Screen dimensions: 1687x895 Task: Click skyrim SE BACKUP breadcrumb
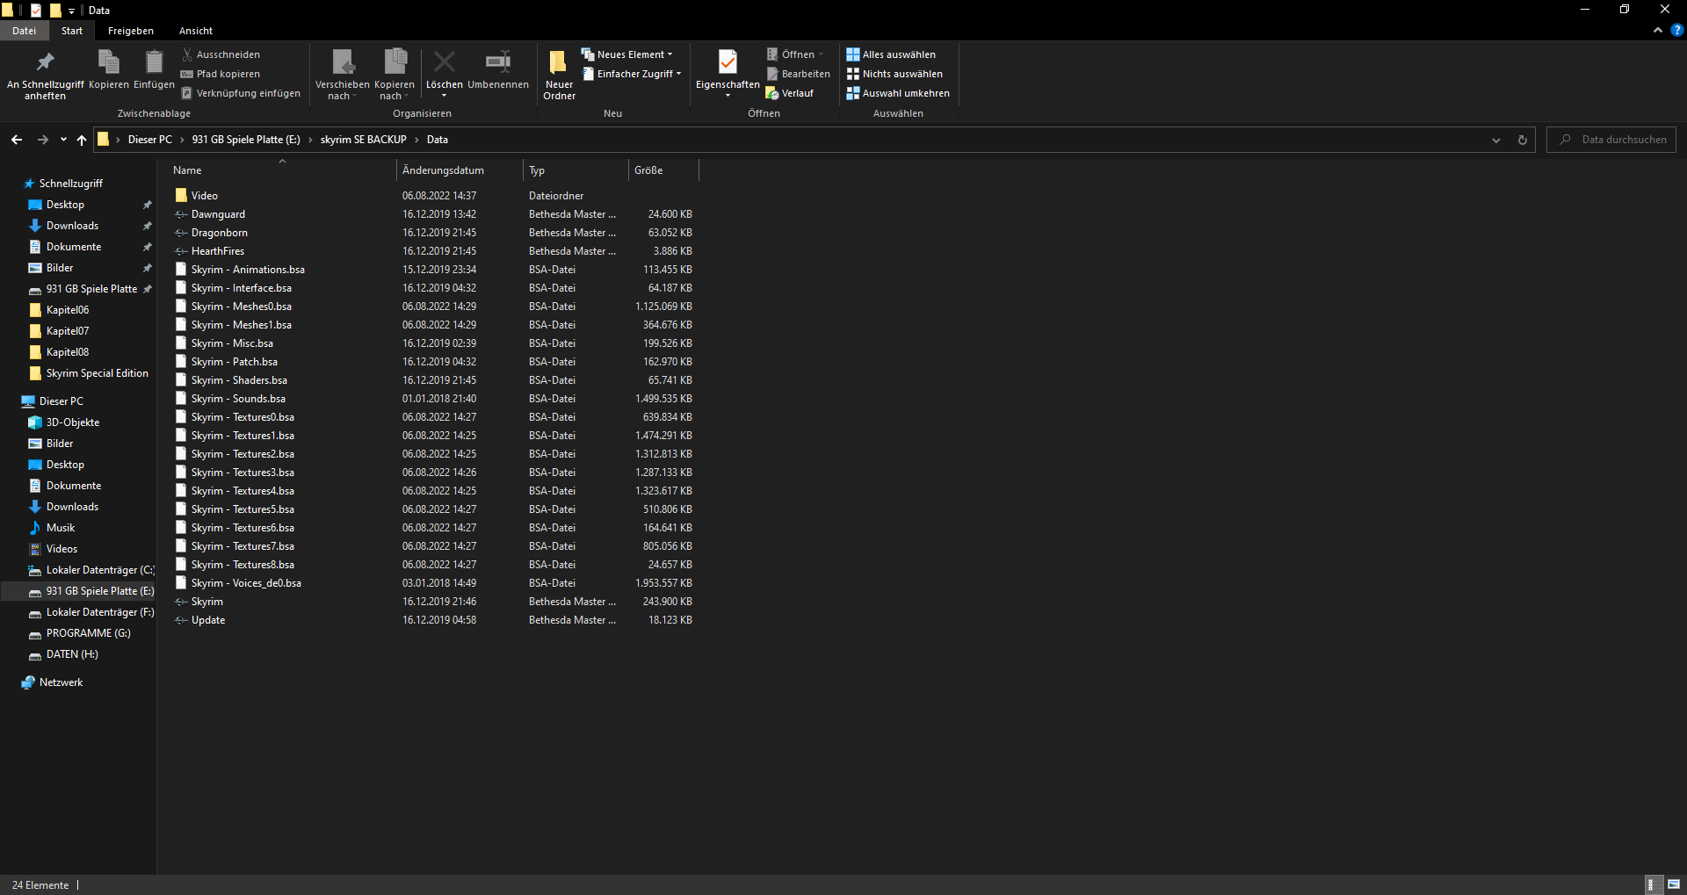coord(363,140)
